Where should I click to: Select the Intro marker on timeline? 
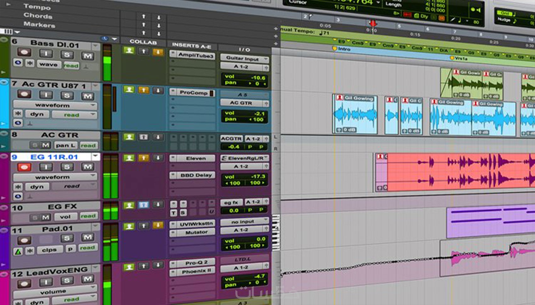point(341,49)
